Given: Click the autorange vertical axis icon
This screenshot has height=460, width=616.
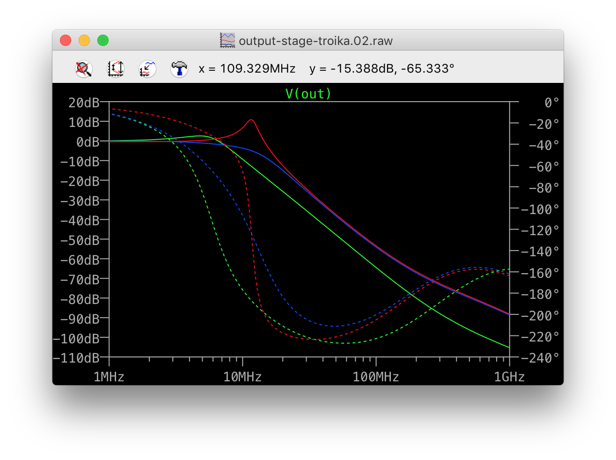Looking at the screenshot, I should (116, 69).
